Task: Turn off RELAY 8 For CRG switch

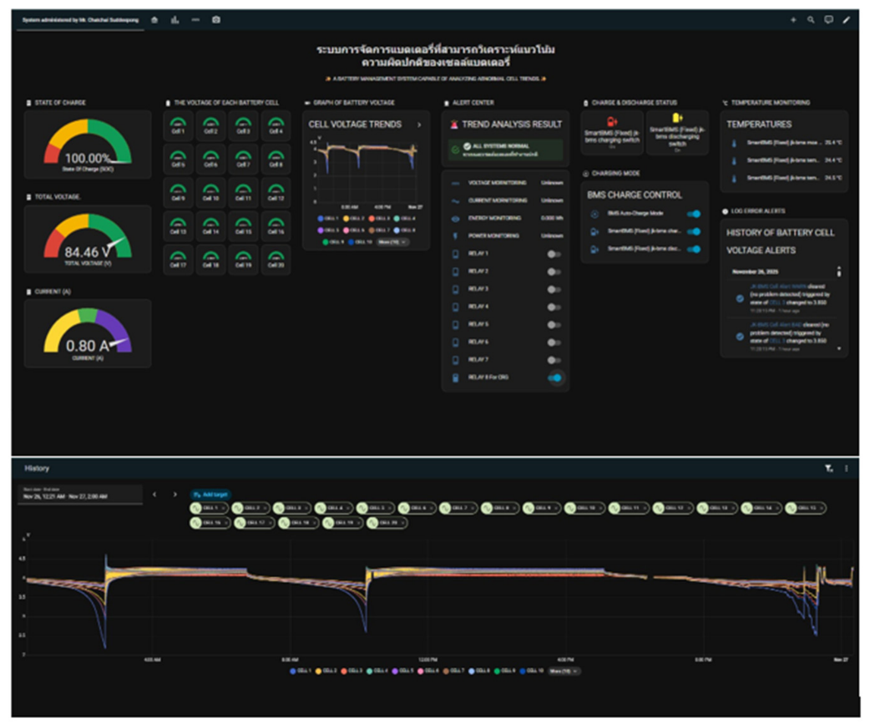Action: click(x=555, y=378)
